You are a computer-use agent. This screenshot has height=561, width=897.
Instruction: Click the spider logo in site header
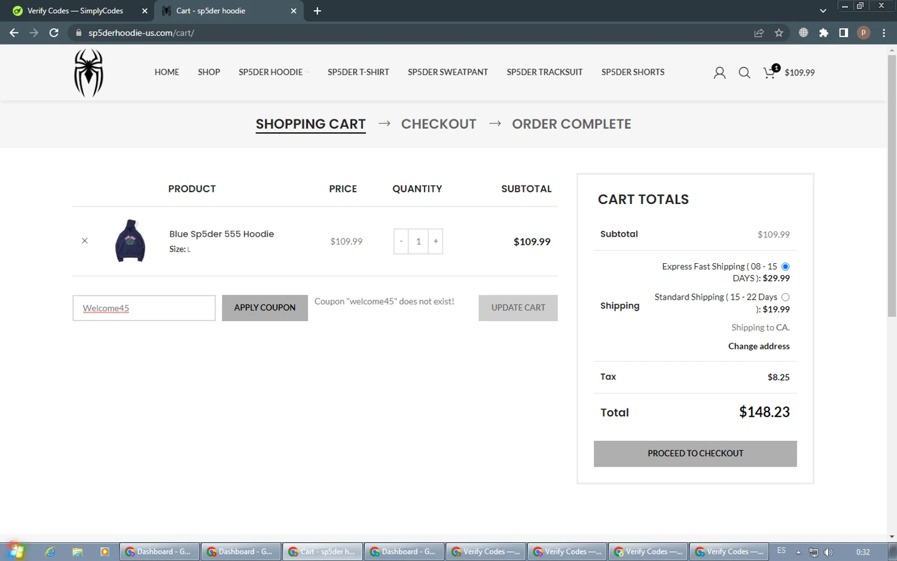(89, 72)
